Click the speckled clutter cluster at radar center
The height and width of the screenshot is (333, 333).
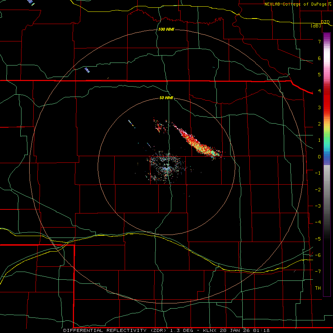(x=167, y=167)
